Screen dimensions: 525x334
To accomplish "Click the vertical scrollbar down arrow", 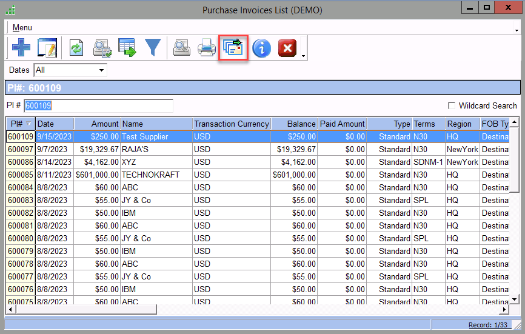I will pyautogui.click(x=514, y=299).
